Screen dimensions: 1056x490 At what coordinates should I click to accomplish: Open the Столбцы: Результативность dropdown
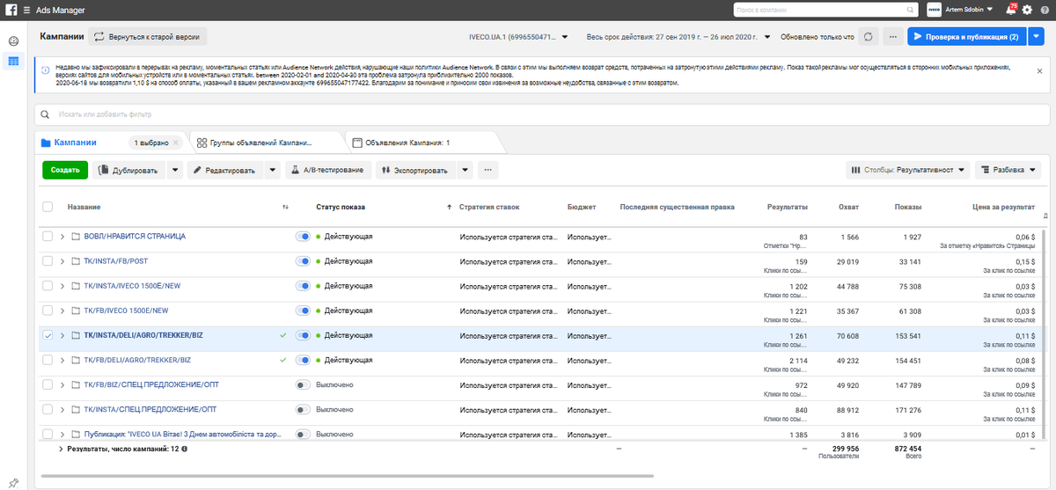click(908, 170)
